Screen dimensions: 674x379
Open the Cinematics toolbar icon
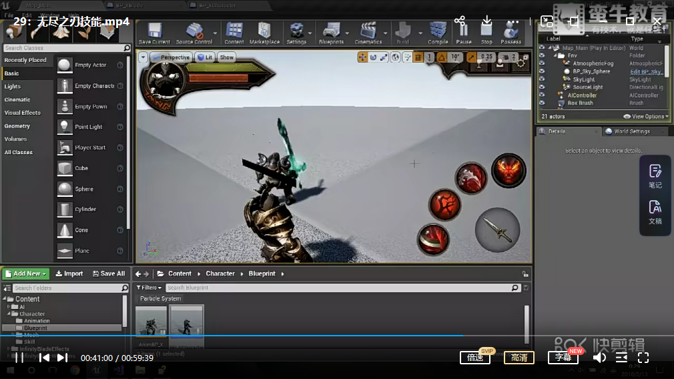point(368,33)
